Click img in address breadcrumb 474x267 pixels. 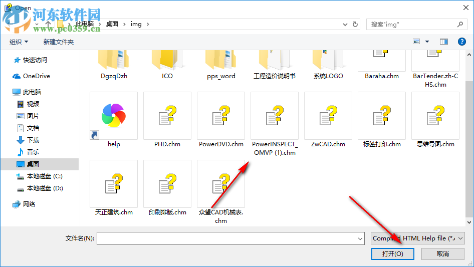coord(136,24)
